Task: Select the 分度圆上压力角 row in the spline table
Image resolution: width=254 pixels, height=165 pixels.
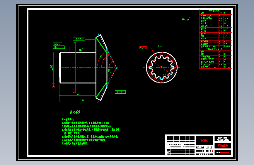Action: pyautogui.click(x=215, y=59)
